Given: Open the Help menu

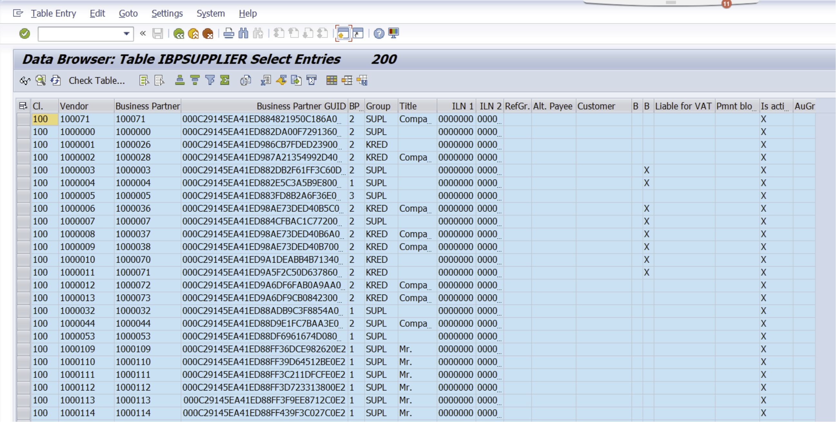Looking at the screenshot, I should point(248,13).
